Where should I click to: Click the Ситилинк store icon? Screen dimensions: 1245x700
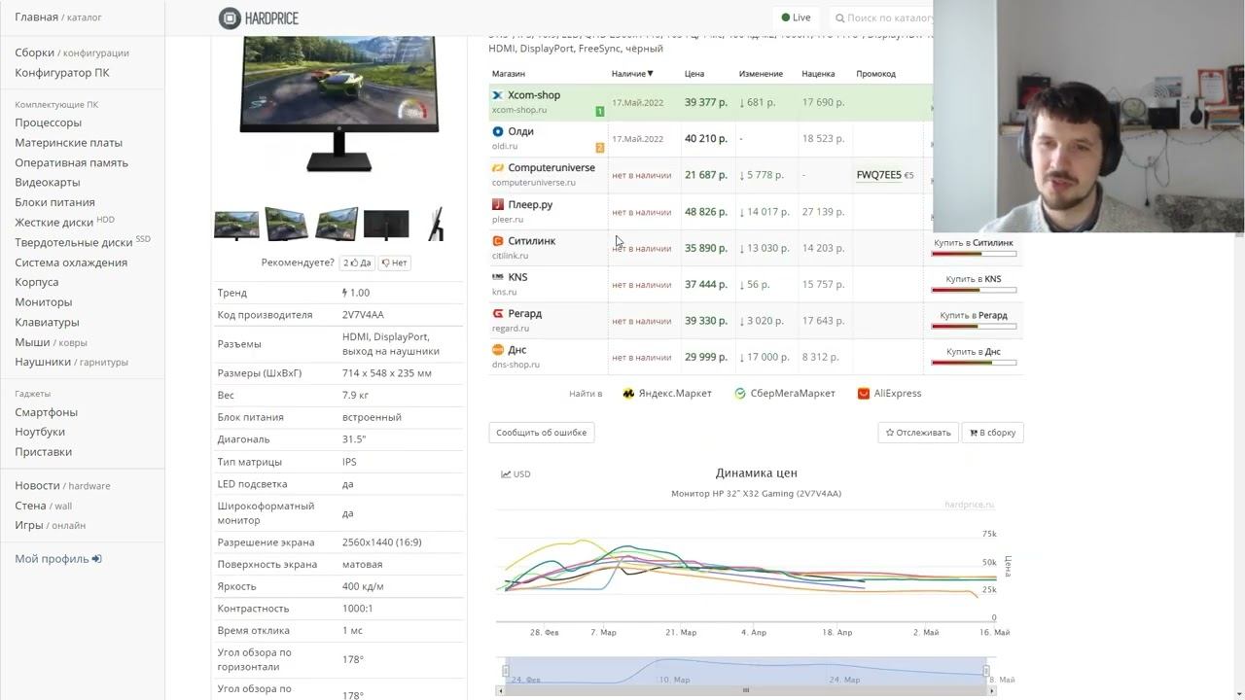498,241
